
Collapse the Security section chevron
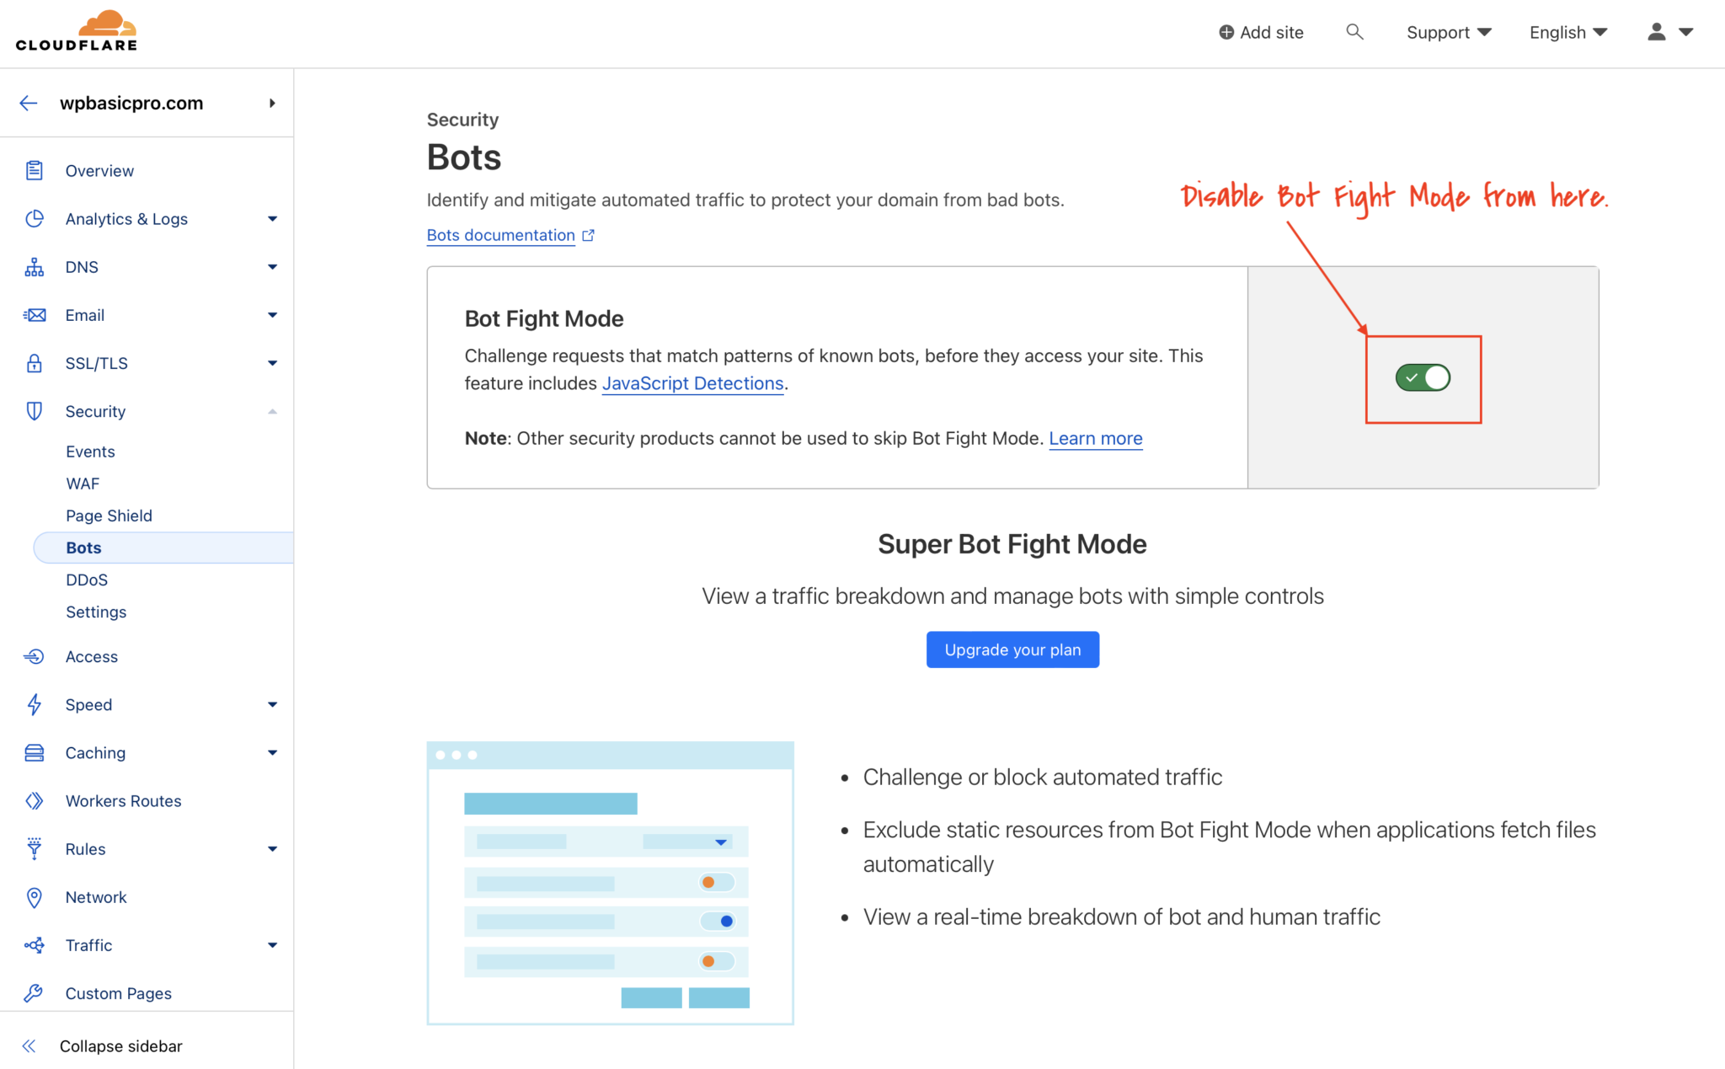(272, 411)
